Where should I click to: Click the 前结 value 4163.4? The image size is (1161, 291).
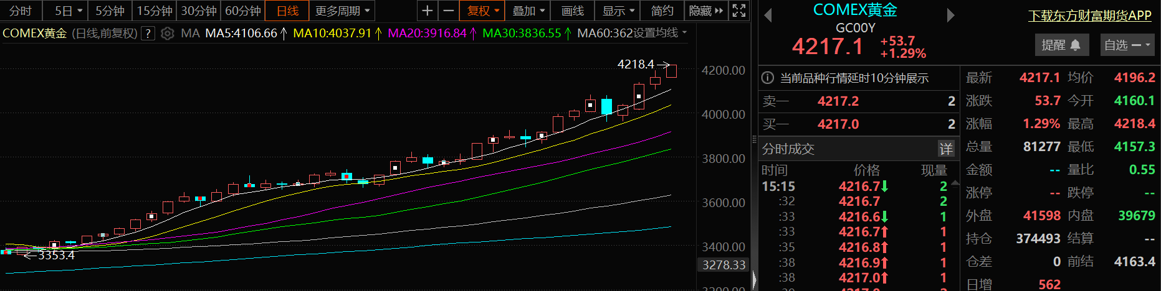(1135, 262)
